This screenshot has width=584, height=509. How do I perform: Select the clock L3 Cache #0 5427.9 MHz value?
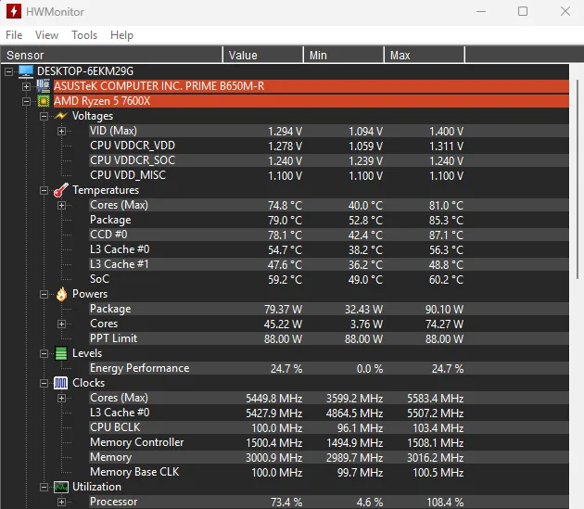[274, 414]
